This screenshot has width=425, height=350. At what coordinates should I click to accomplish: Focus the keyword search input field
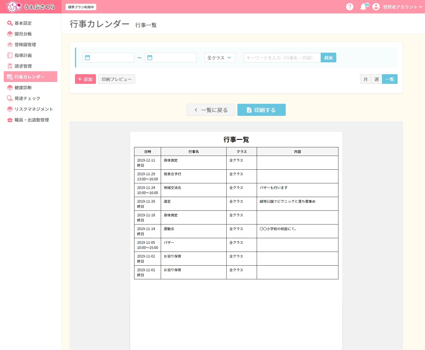pyautogui.click(x=282, y=58)
